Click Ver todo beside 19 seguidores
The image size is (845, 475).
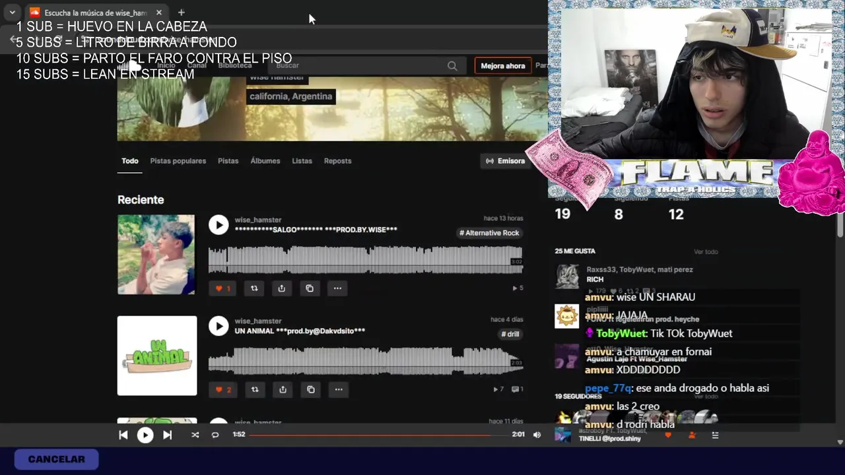[x=706, y=396]
